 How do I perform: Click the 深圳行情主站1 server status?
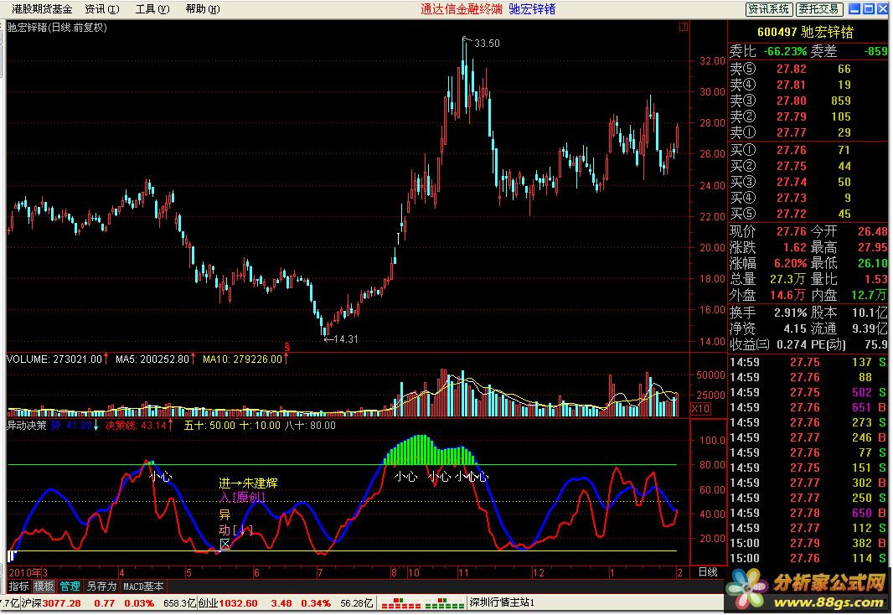[x=502, y=603]
